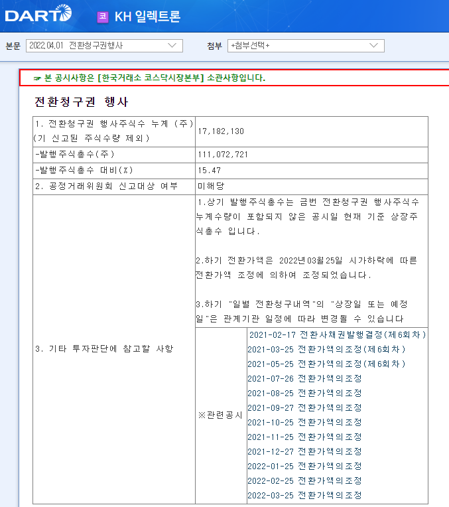Open 2021-03-25 전환가액의조정 link
The width and height of the screenshot is (449, 507).
click(x=326, y=349)
